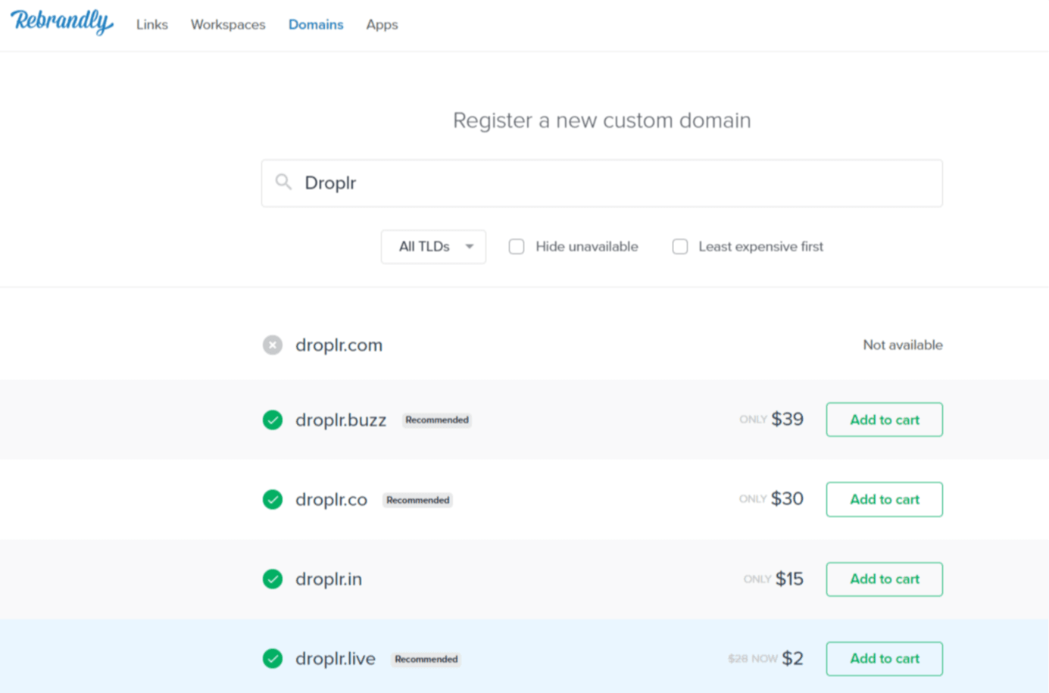The width and height of the screenshot is (1049, 693).
Task: Click the search magnifier icon
Action: [x=283, y=182]
